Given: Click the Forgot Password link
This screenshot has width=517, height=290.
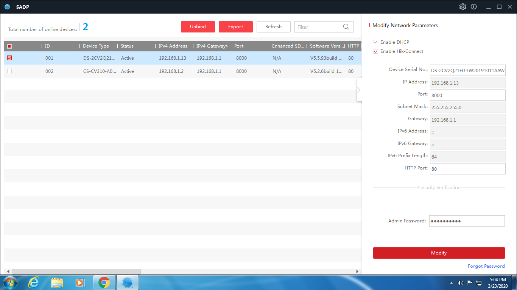Looking at the screenshot, I should click(x=486, y=266).
